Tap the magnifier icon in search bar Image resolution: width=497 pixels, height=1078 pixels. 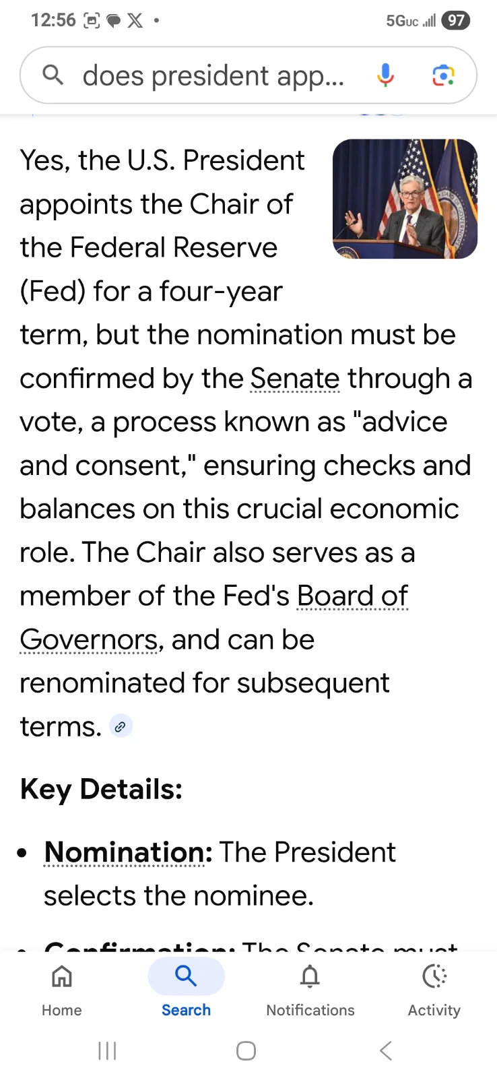53,75
